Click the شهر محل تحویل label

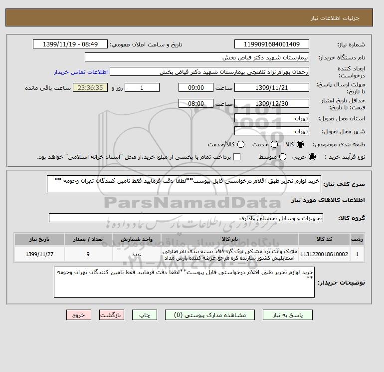343,131
